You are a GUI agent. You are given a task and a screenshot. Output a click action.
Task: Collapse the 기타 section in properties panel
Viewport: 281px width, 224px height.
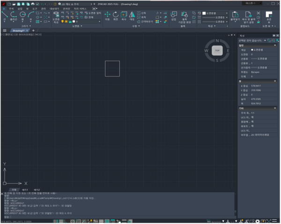[x=275, y=108]
